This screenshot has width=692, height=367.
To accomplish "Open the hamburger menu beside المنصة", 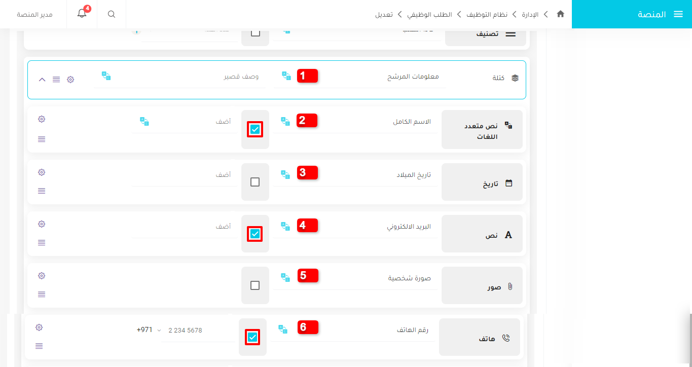I will point(678,14).
